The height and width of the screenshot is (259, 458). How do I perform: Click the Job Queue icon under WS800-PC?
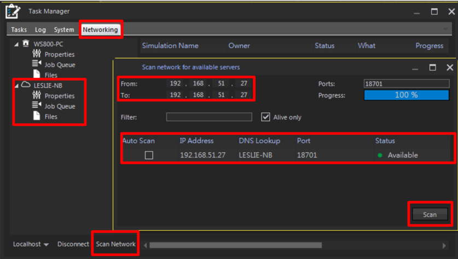37,65
